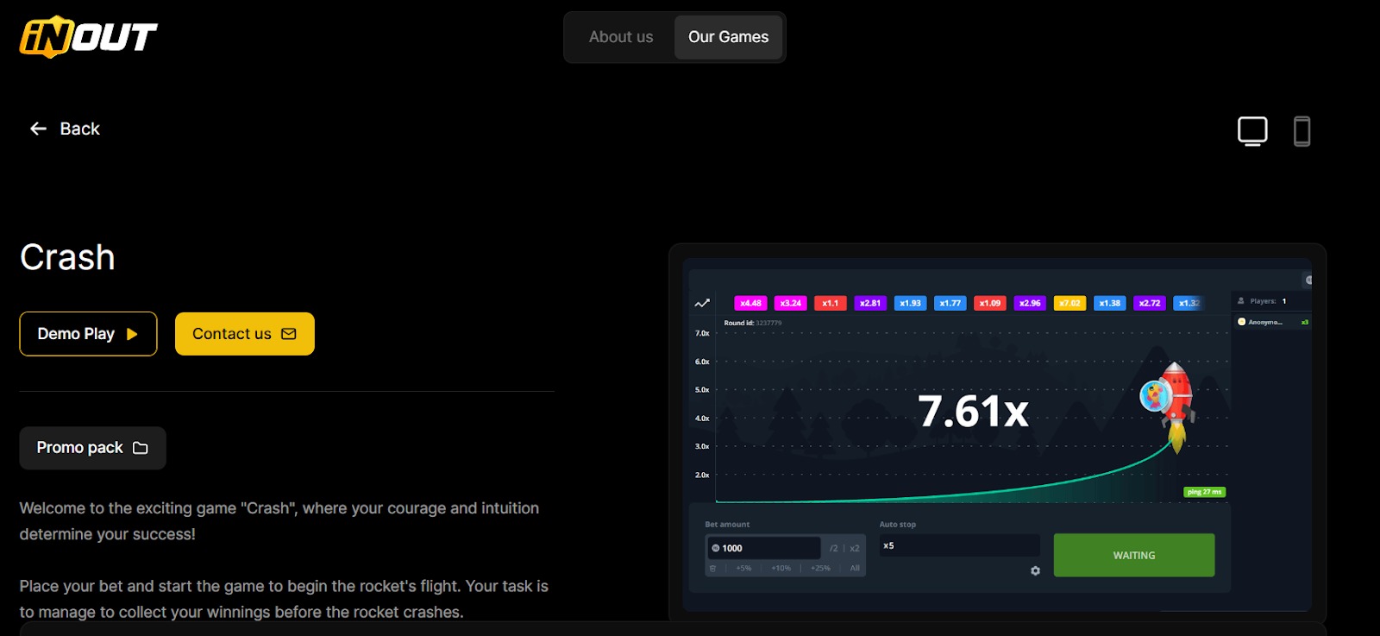Launch the Demo Play button
The image size is (1380, 636).
[x=88, y=334]
